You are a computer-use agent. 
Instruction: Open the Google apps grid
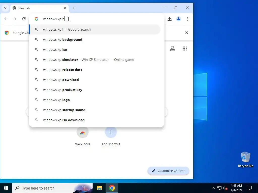coord(185,49)
